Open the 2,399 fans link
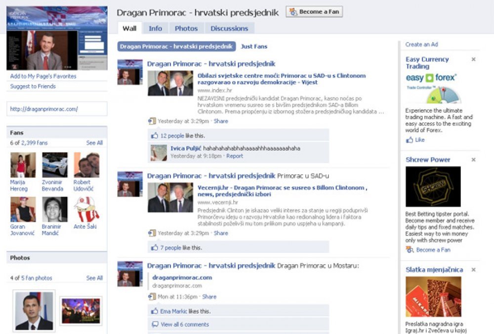Screen dimensions: 494x334 [x=35, y=143]
